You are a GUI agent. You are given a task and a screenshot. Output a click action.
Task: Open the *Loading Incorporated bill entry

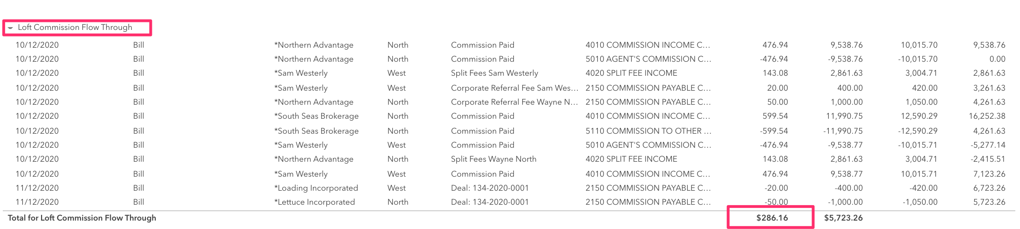point(510,188)
